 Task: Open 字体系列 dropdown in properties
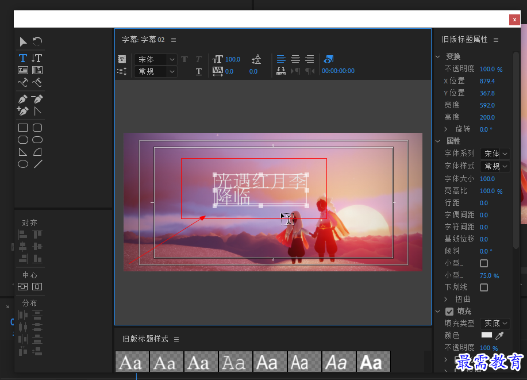point(495,153)
